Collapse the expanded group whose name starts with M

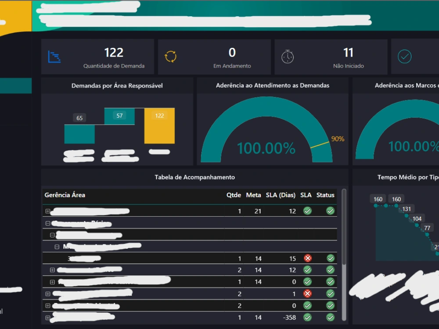pyautogui.click(x=57, y=247)
